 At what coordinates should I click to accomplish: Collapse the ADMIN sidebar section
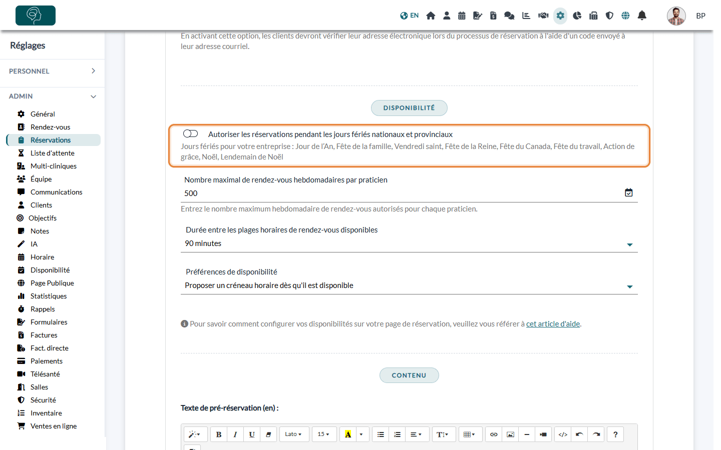point(52,96)
